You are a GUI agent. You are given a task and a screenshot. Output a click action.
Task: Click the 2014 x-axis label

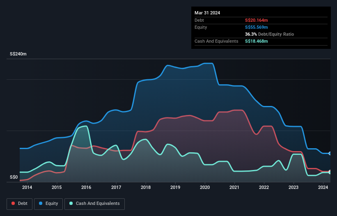tap(27, 187)
